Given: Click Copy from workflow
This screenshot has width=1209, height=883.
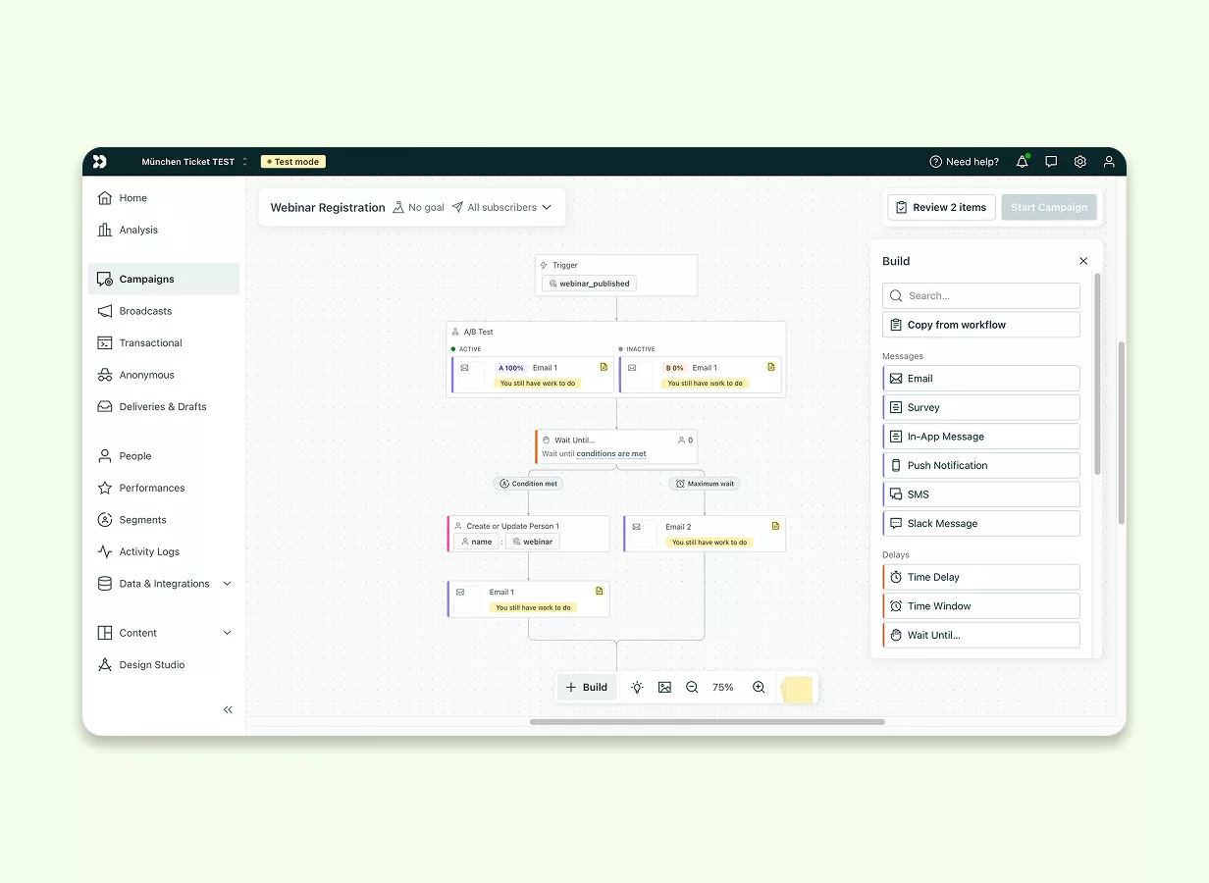Looking at the screenshot, I should [x=980, y=324].
